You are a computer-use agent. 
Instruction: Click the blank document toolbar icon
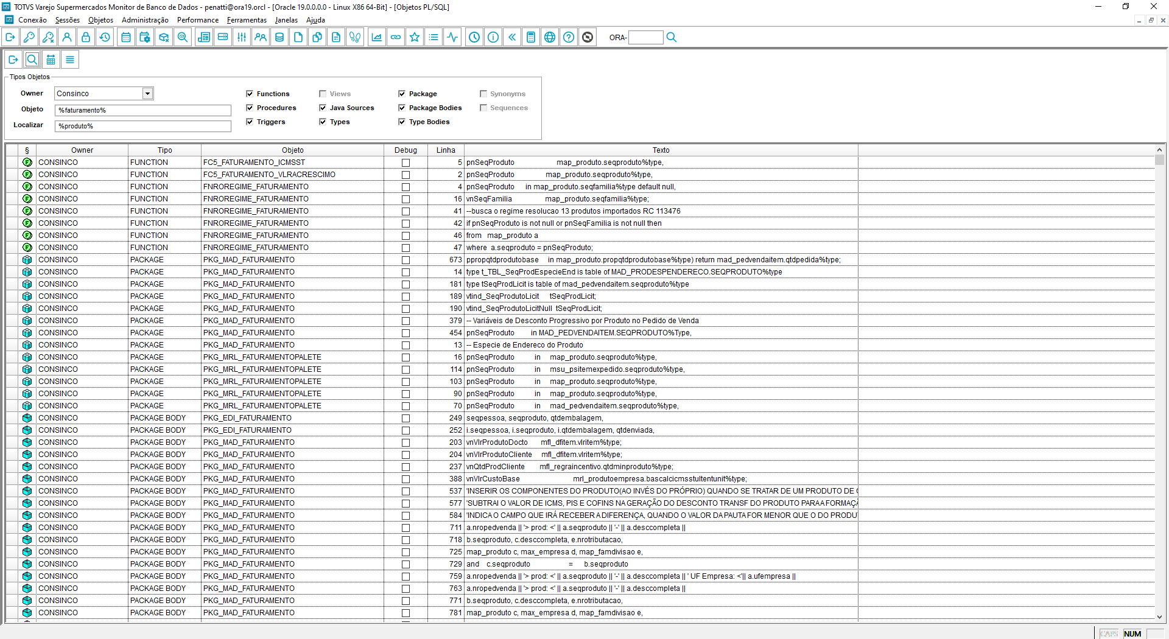tap(298, 37)
